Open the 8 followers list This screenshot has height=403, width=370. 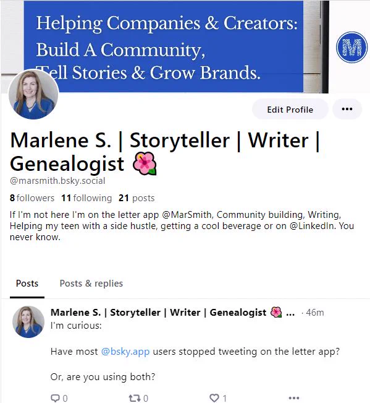(x=32, y=198)
